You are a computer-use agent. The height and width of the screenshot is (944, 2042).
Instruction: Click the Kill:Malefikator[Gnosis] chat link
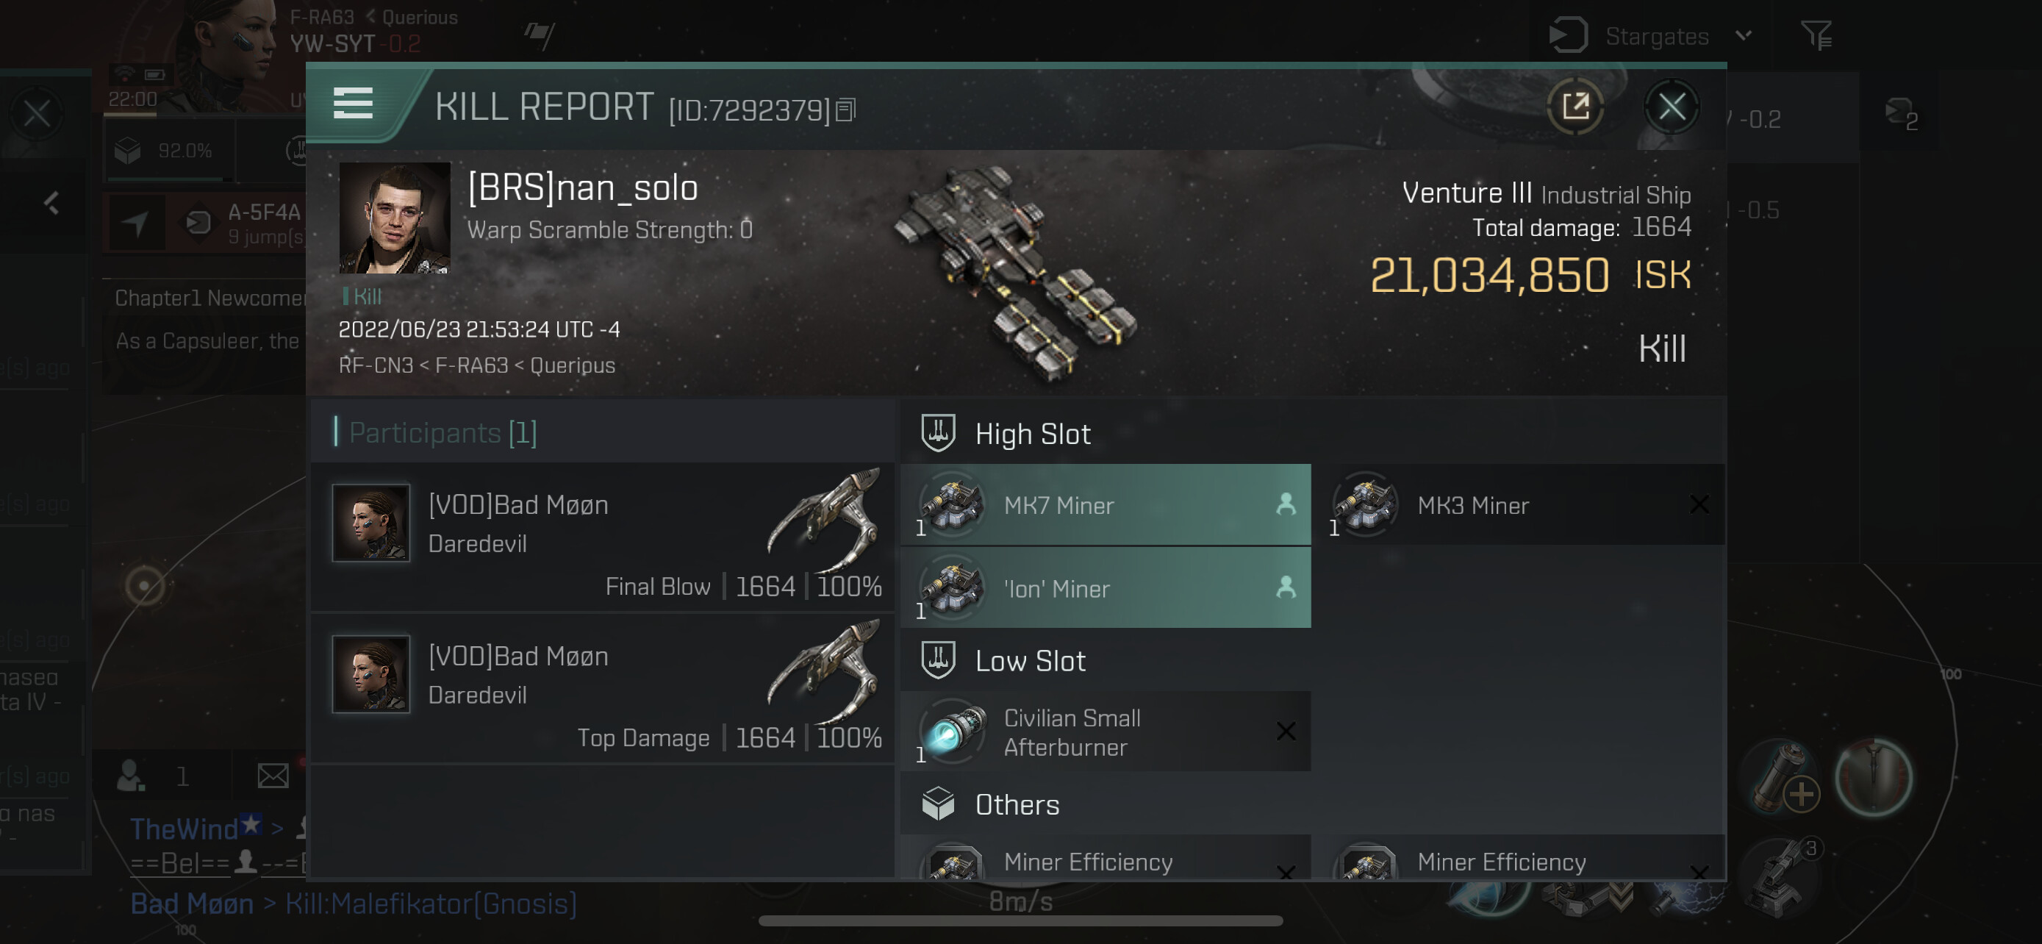[x=431, y=904]
